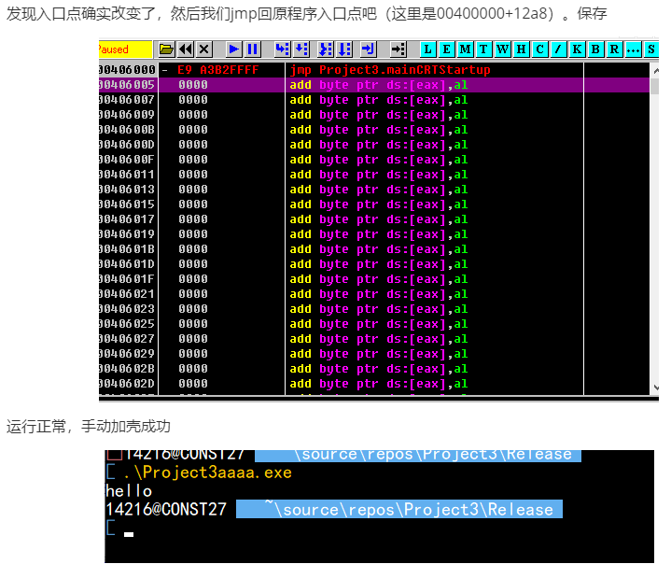Select disassembly row at address 0040600B
The height and width of the screenshot is (564, 671).
(374, 130)
